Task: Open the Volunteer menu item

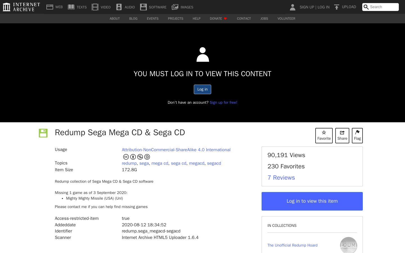Action: [286, 19]
